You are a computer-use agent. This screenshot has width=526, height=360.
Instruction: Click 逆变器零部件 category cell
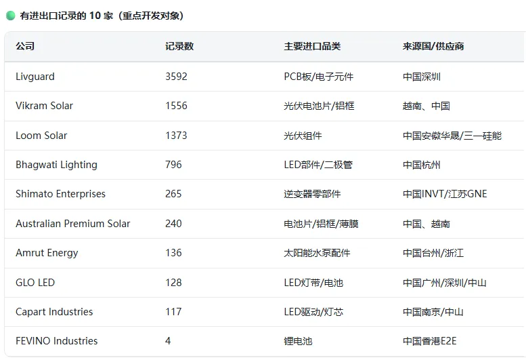[x=312, y=194]
